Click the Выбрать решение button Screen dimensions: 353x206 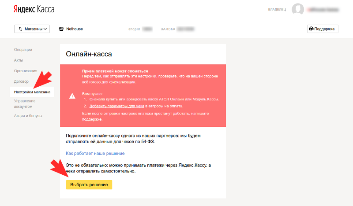click(x=89, y=185)
